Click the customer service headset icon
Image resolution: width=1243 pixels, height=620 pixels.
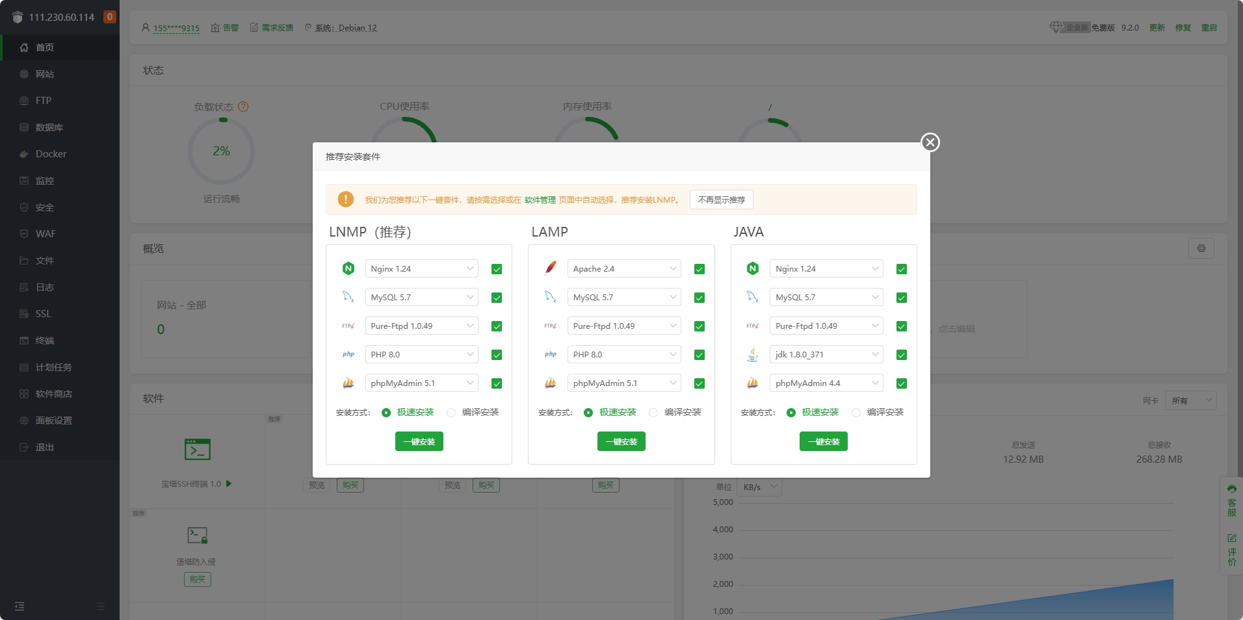[1231, 489]
